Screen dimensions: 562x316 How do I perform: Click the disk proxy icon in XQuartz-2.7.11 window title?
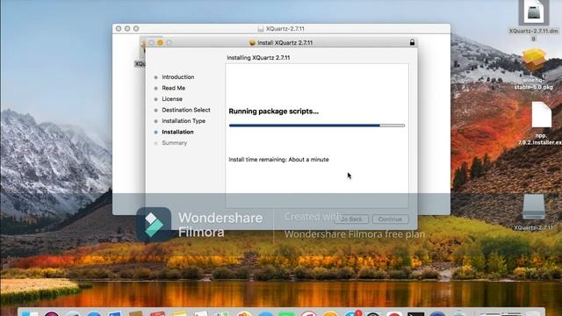click(261, 29)
